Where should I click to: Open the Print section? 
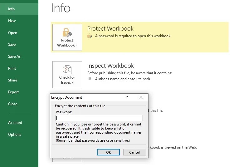(x=19, y=68)
